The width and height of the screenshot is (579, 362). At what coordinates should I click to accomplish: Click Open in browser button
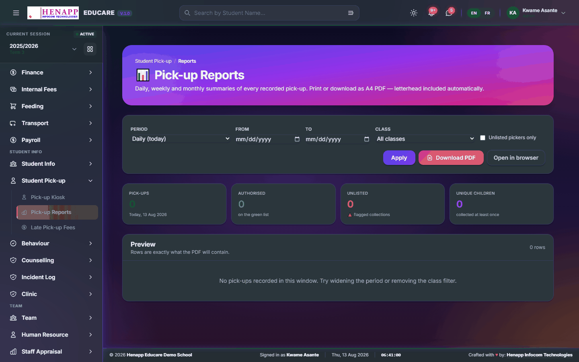pyautogui.click(x=516, y=158)
